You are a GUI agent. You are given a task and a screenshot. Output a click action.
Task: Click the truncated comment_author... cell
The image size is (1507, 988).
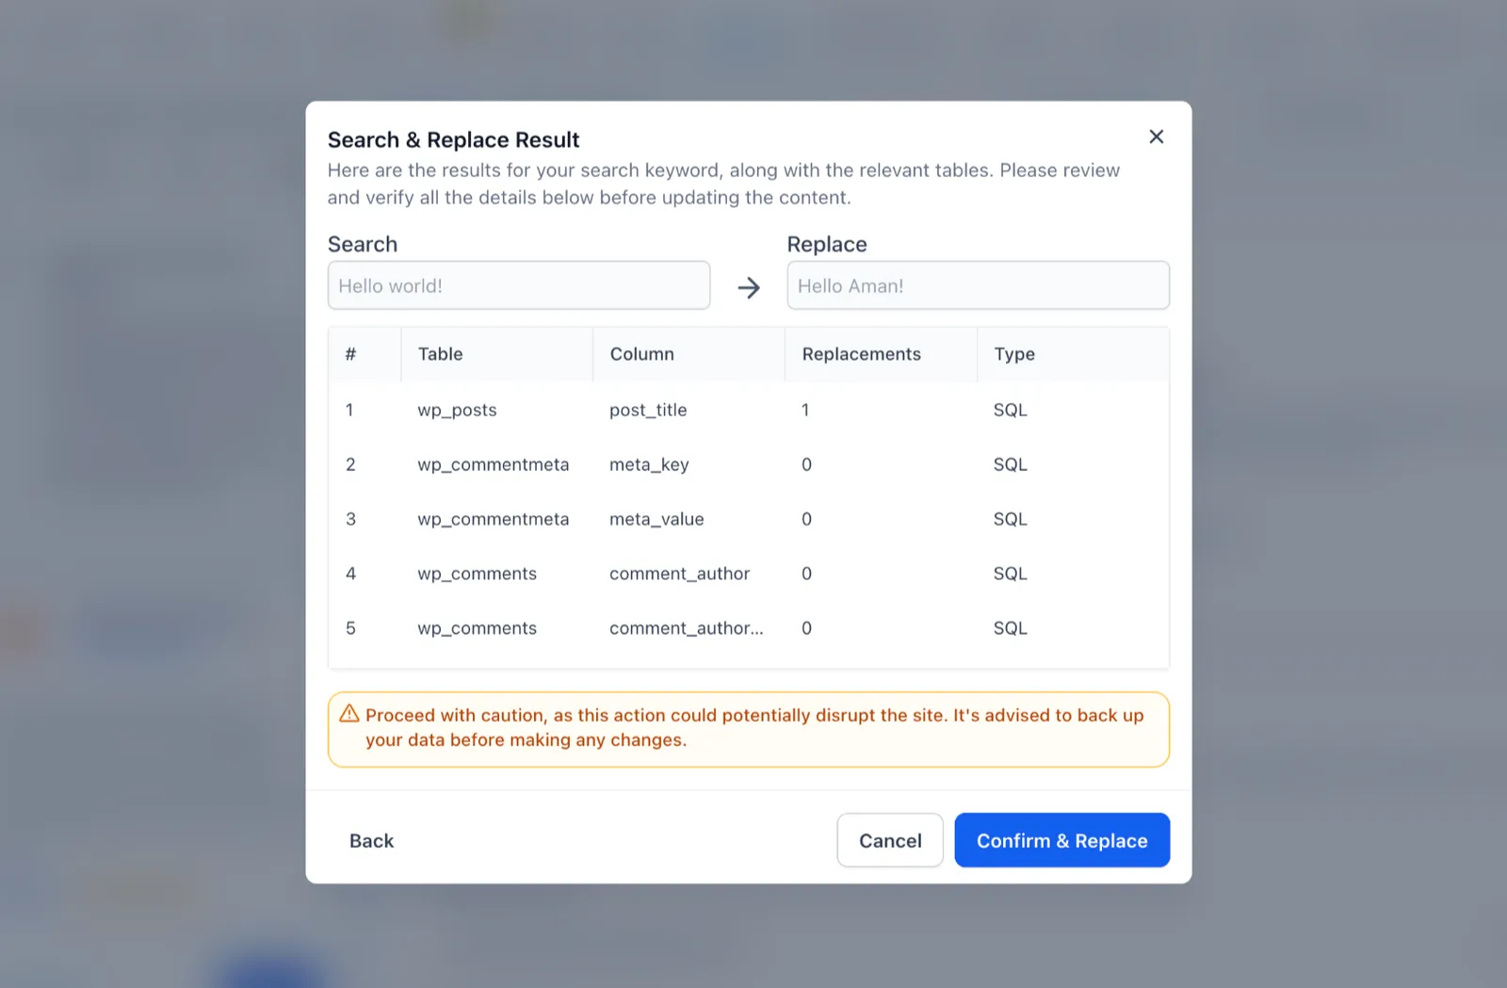point(686,628)
